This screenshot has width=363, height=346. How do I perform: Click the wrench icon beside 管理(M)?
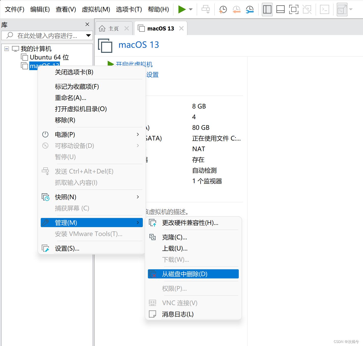[x=45, y=223]
